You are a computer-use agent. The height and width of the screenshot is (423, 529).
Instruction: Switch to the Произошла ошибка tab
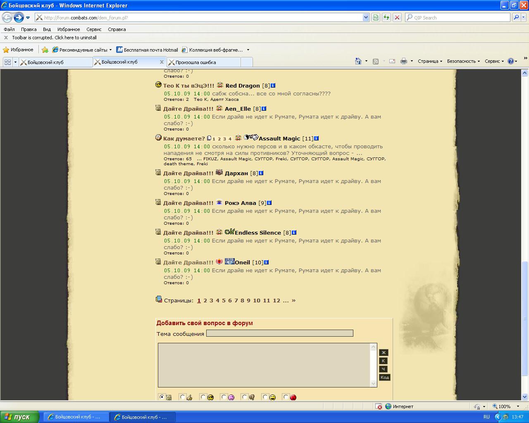coord(203,62)
